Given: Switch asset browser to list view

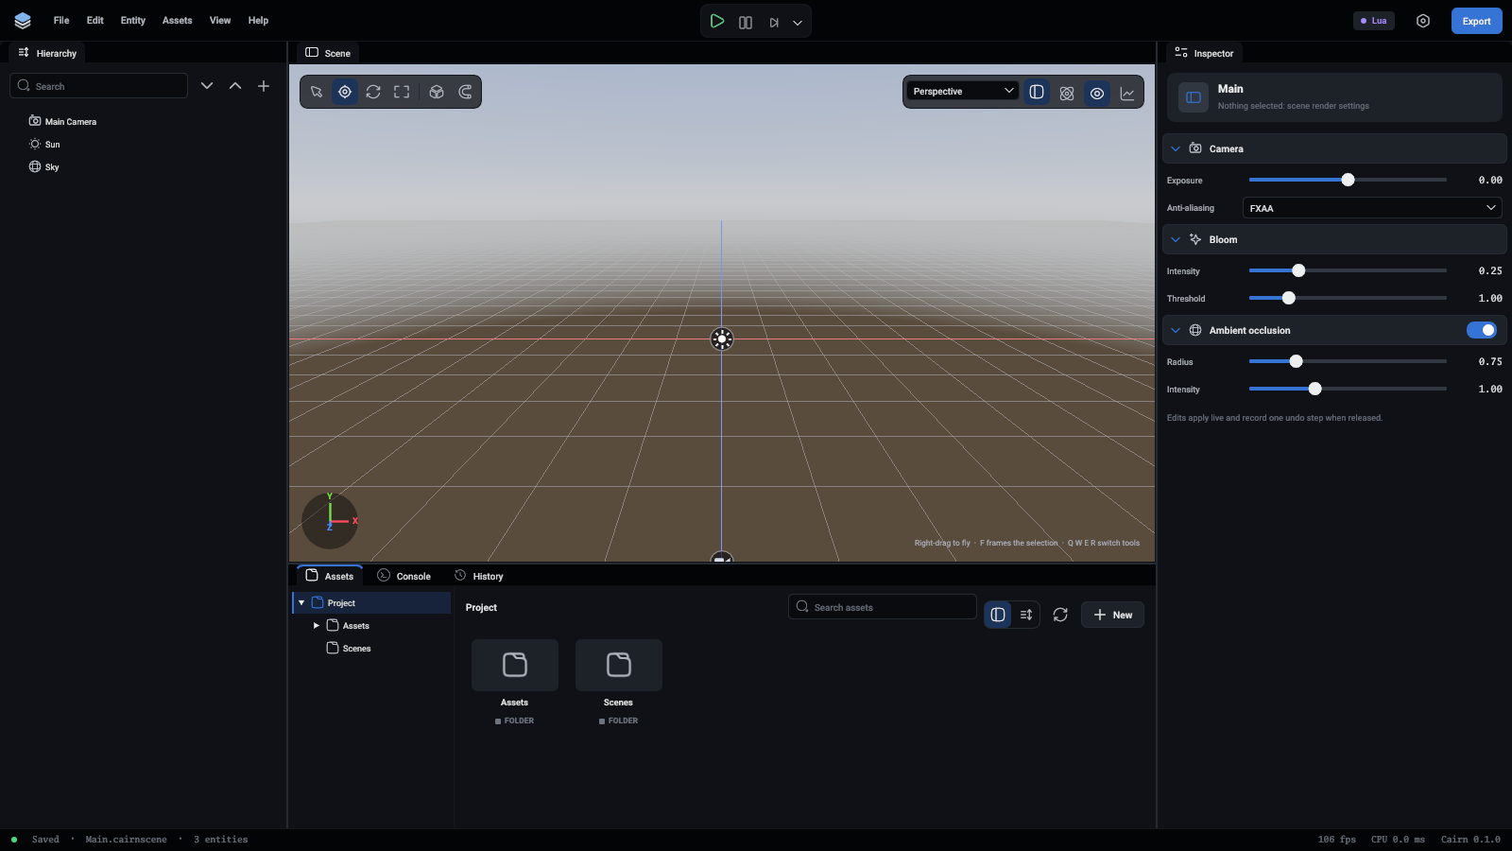Looking at the screenshot, I should tap(1026, 615).
